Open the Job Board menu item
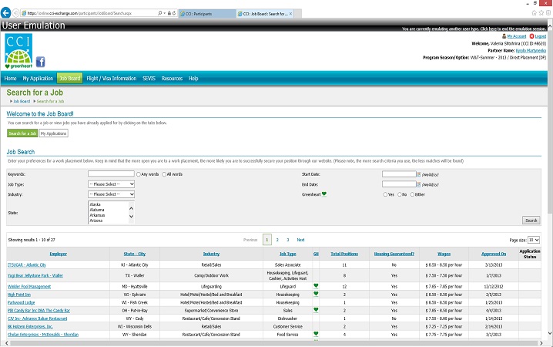Viewport: 553px width, 347px height. point(70,79)
